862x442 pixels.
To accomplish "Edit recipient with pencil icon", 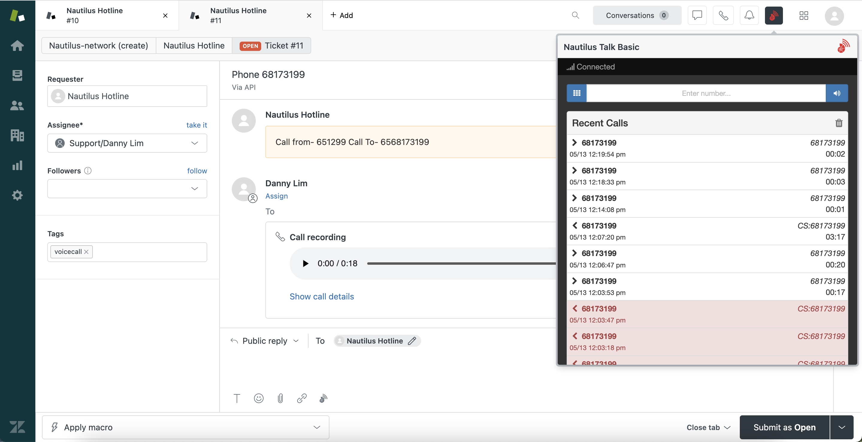I will click(x=412, y=340).
